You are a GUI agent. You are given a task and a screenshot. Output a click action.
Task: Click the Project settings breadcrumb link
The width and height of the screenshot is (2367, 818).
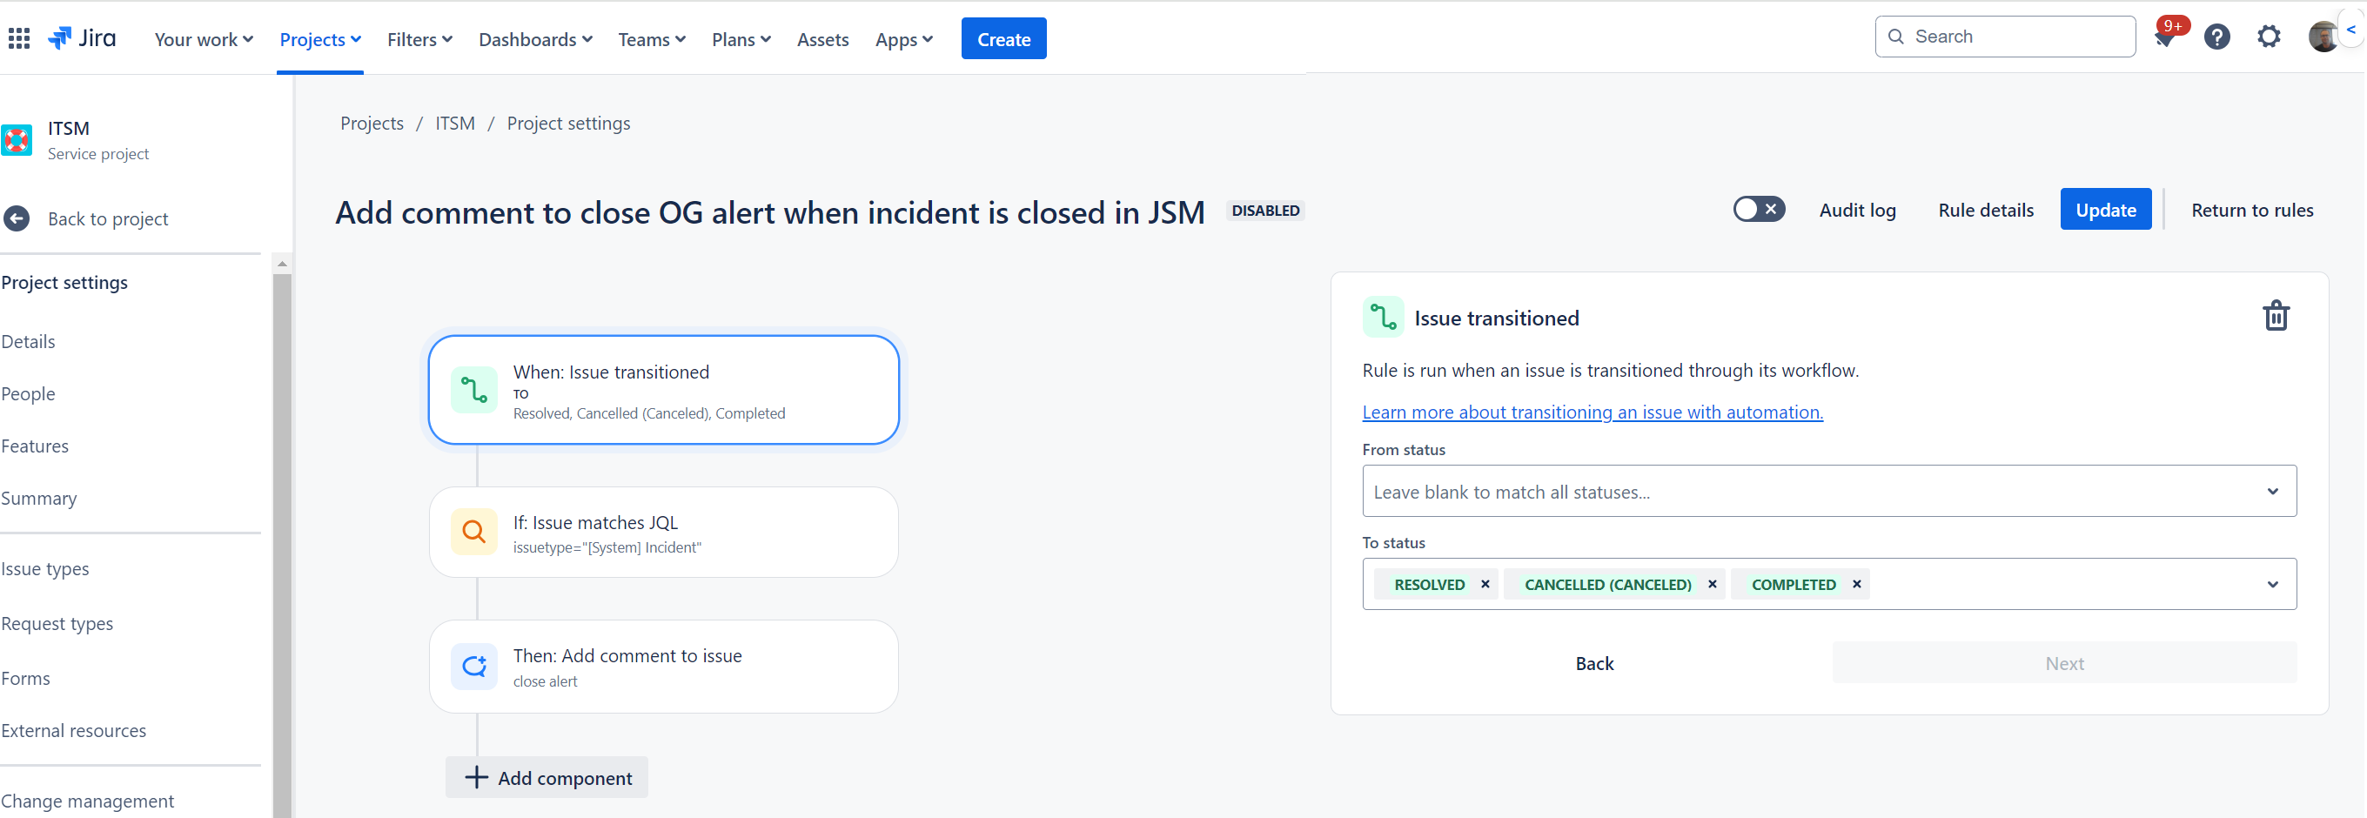click(x=568, y=124)
